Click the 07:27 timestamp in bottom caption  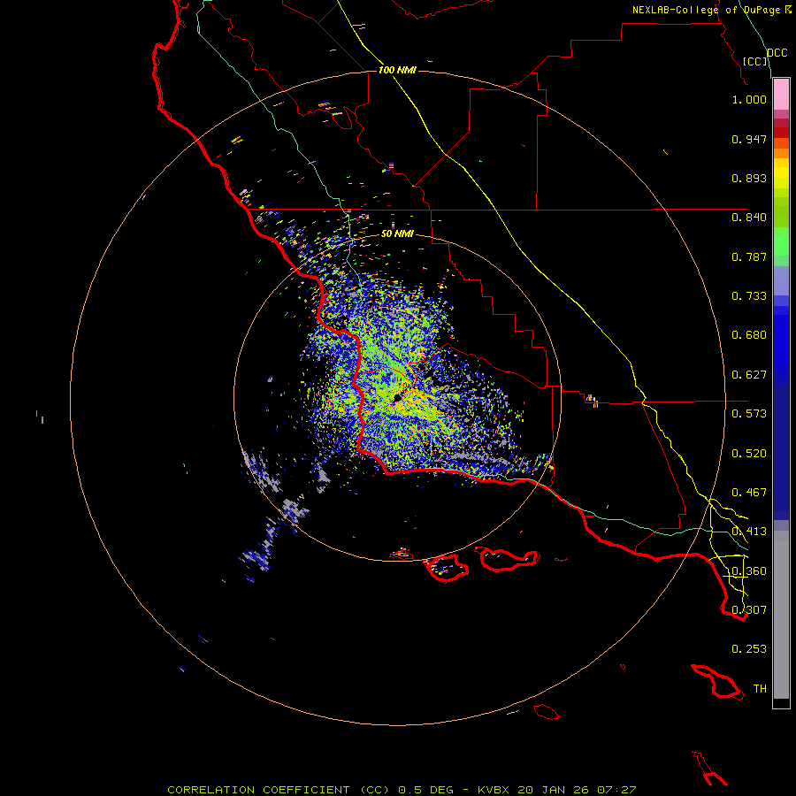[x=616, y=790]
